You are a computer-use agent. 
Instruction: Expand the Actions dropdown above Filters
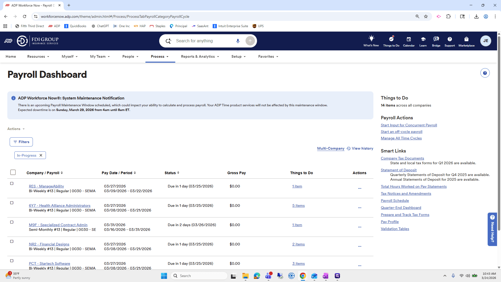[x=16, y=129]
